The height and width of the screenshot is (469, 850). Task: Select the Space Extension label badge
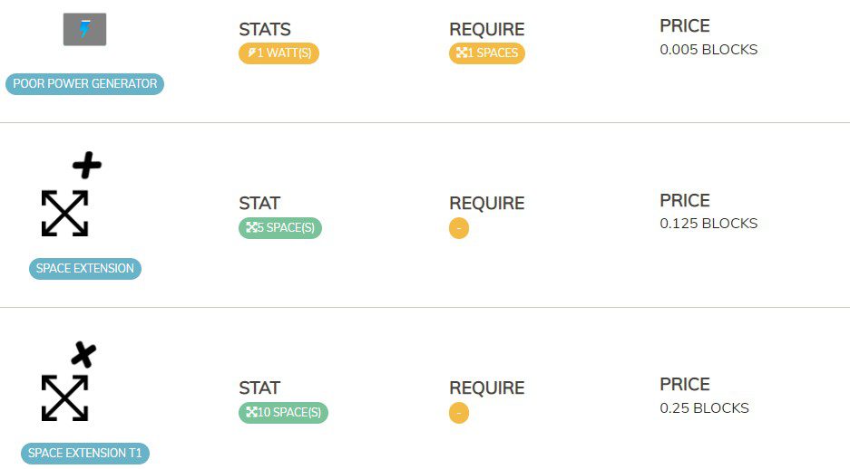click(84, 269)
